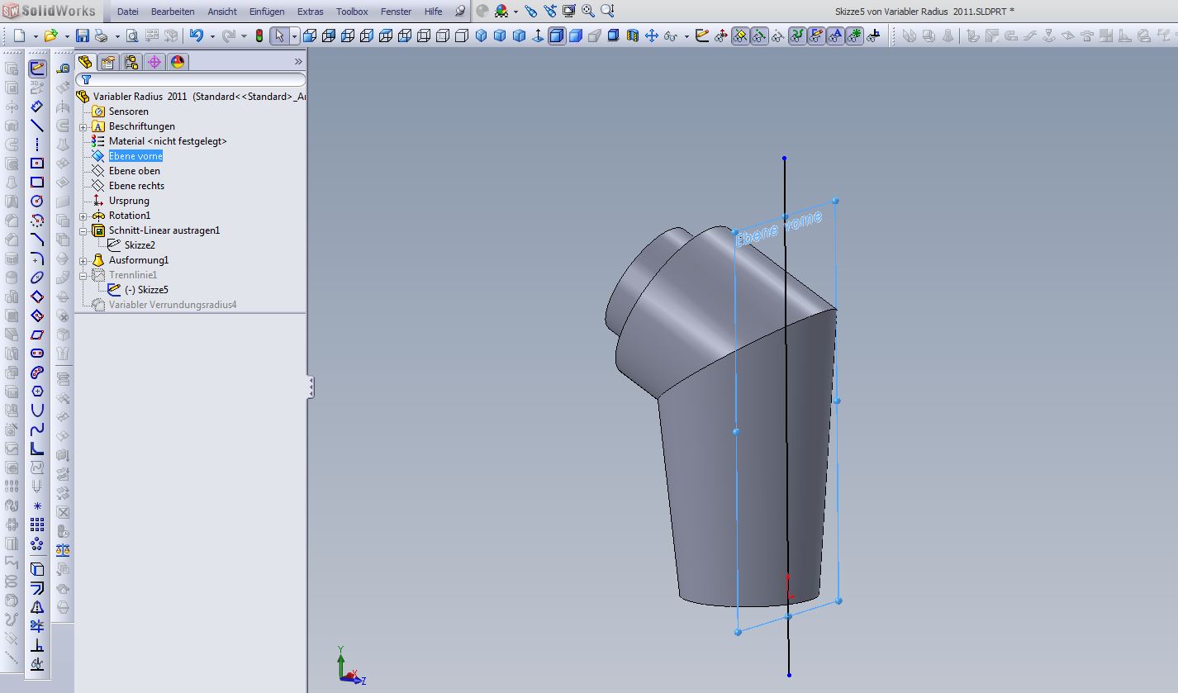Toggle Shaded With Edges display mode
1178x693 pixels.
click(557, 36)
